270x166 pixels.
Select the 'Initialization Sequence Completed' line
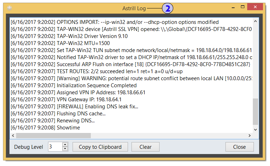(74, 85)
